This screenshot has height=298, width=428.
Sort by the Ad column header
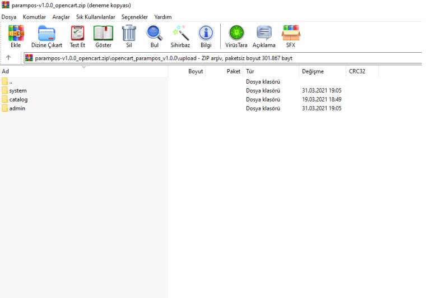pyautogui.click(x=84, y=71)
